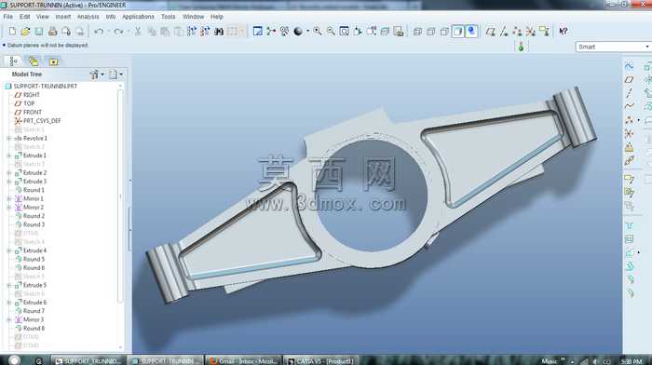
Task: Select the Datum Axis tool in right toolbar
Action: click(x=629, y=93)
